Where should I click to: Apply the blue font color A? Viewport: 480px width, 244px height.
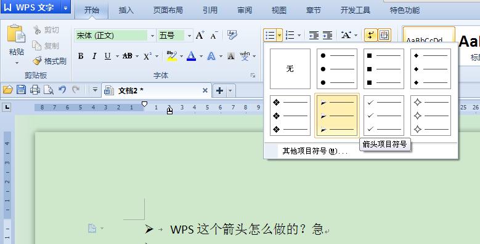pyautogui.click(x=191, y=56)
